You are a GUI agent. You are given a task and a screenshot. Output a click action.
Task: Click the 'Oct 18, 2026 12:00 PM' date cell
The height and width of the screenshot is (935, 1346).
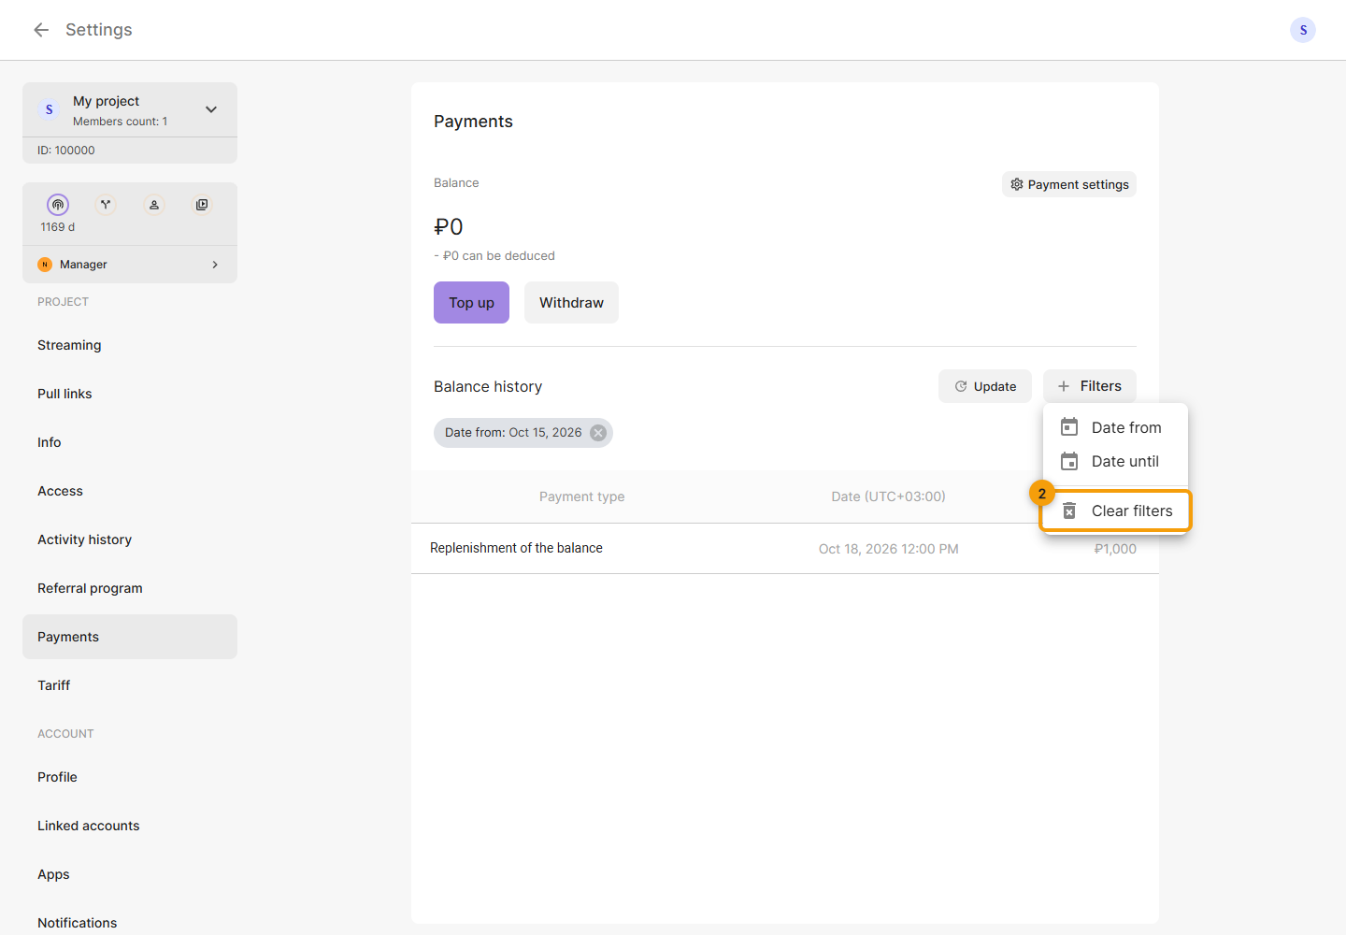pos(889,549)
